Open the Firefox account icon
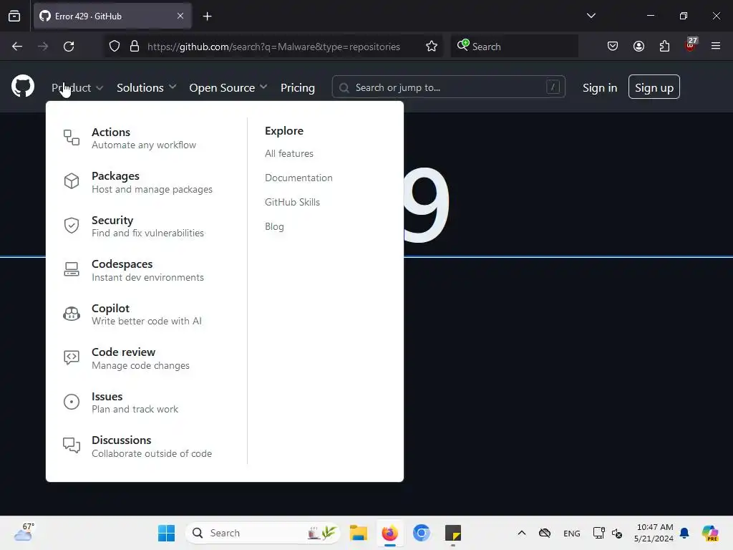 tap(639, 47)
